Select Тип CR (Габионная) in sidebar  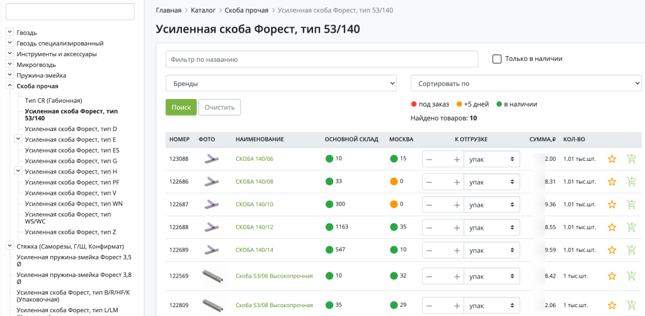(54, 100)
